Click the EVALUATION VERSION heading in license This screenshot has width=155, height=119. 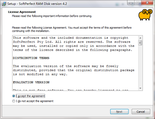point(31,82)
